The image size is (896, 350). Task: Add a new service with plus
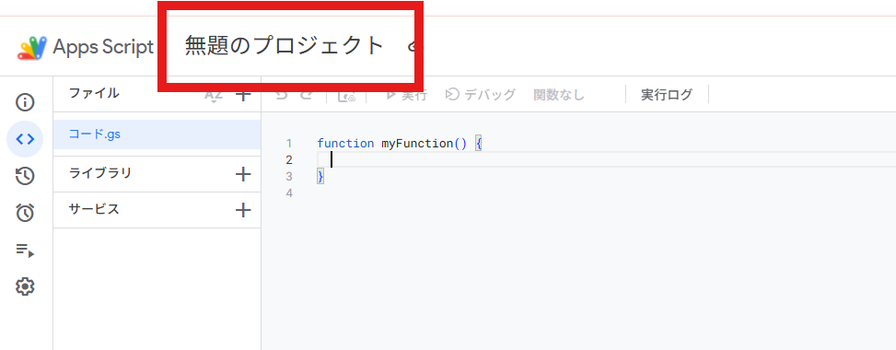click(243, 210)
